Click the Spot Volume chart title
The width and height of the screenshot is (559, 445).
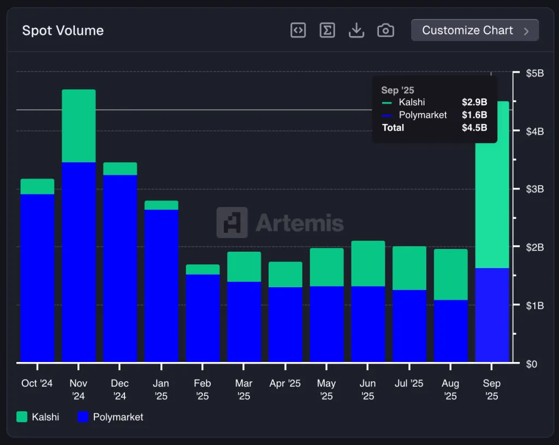click(x=63, y=31)
